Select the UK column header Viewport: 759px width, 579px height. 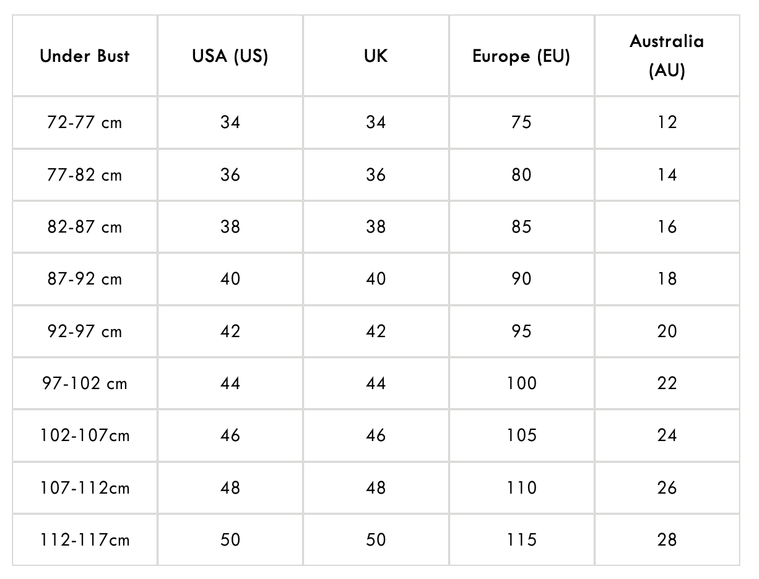[x=376, y=56]
